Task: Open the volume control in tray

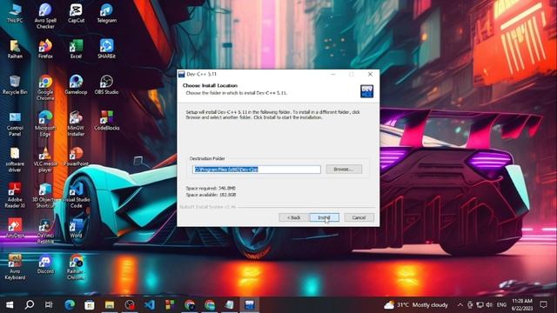Action: 489,305
